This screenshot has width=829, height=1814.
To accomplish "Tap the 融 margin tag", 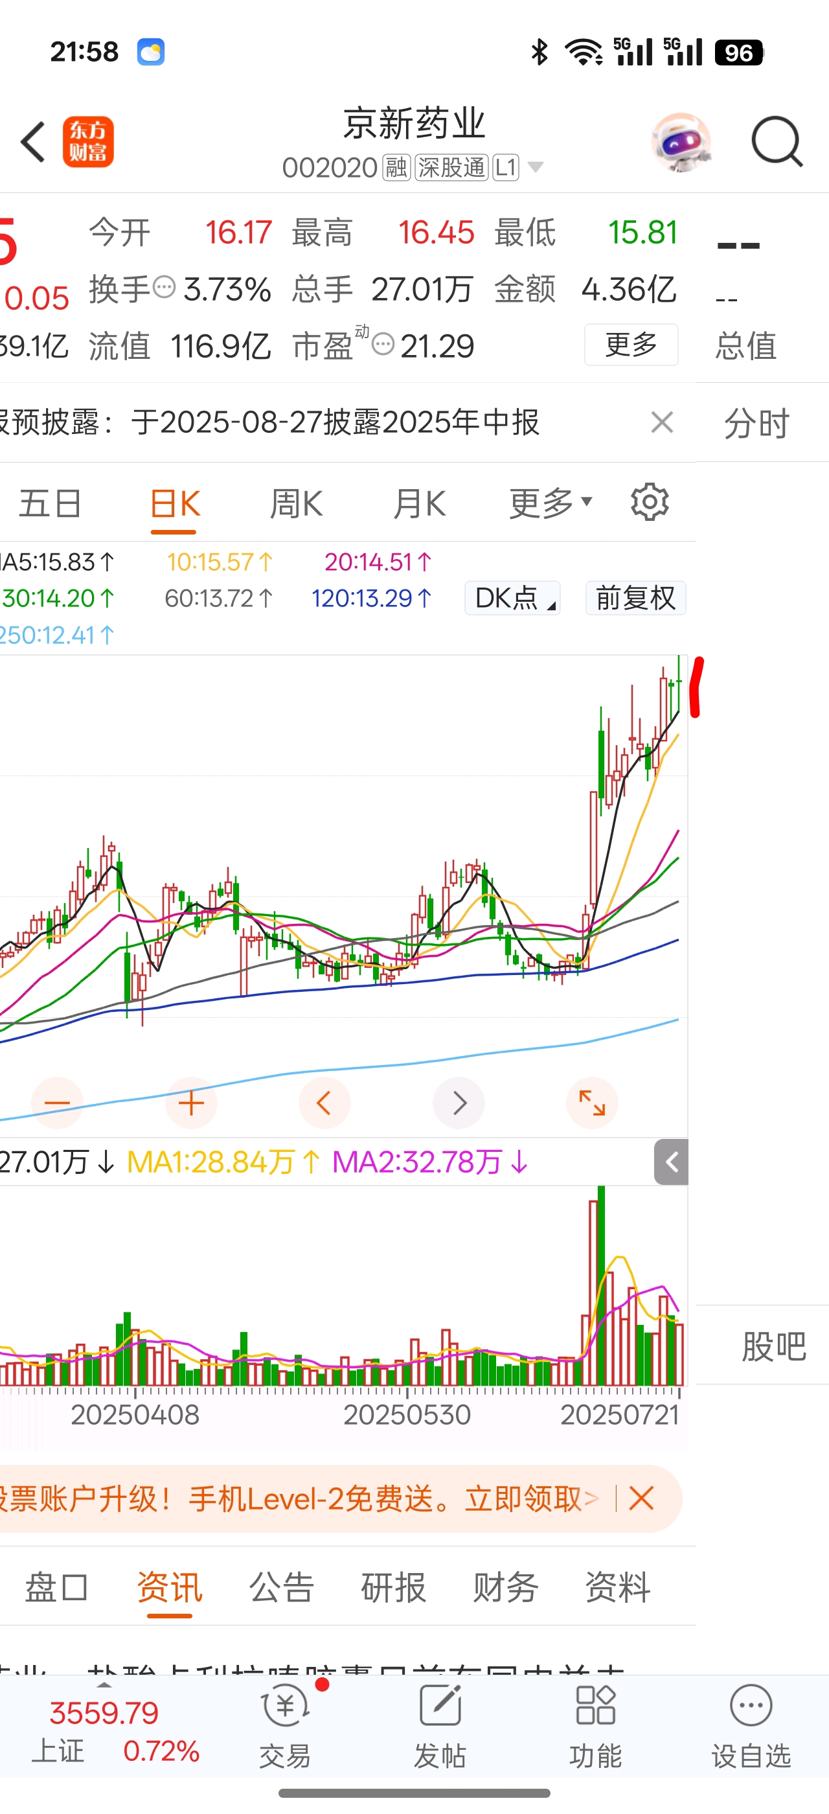I will tap(396, 168).
